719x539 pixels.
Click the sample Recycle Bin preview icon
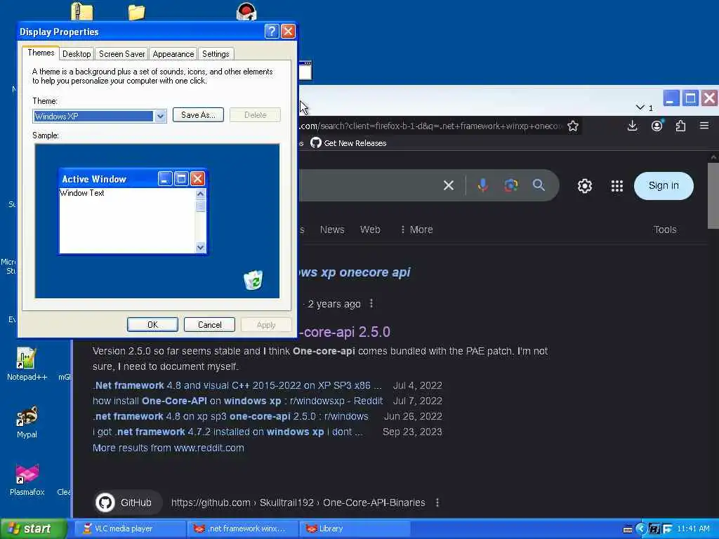pos(253,280)
